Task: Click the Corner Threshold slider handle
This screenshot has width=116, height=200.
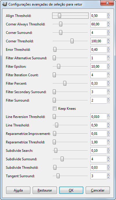Action: click(x=72, y=41)
